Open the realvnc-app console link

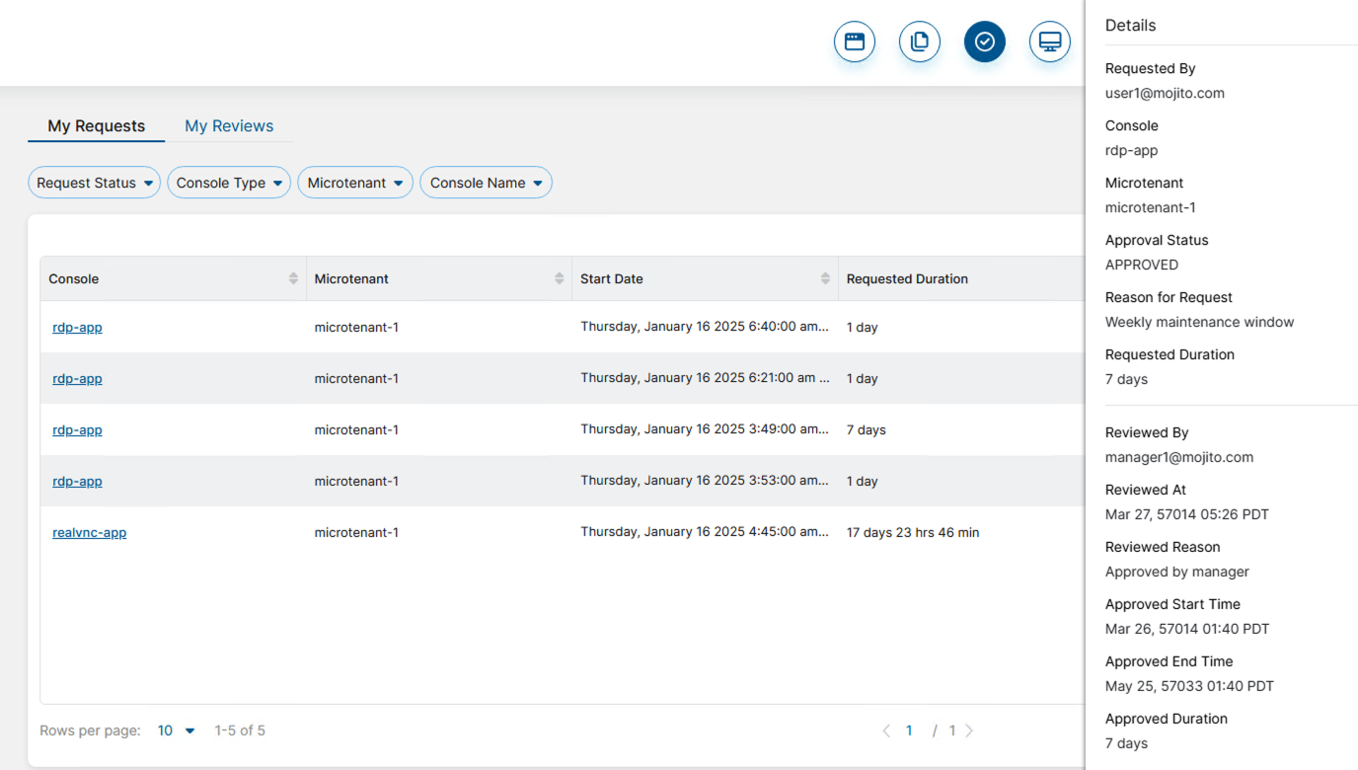tap(90, 532)
